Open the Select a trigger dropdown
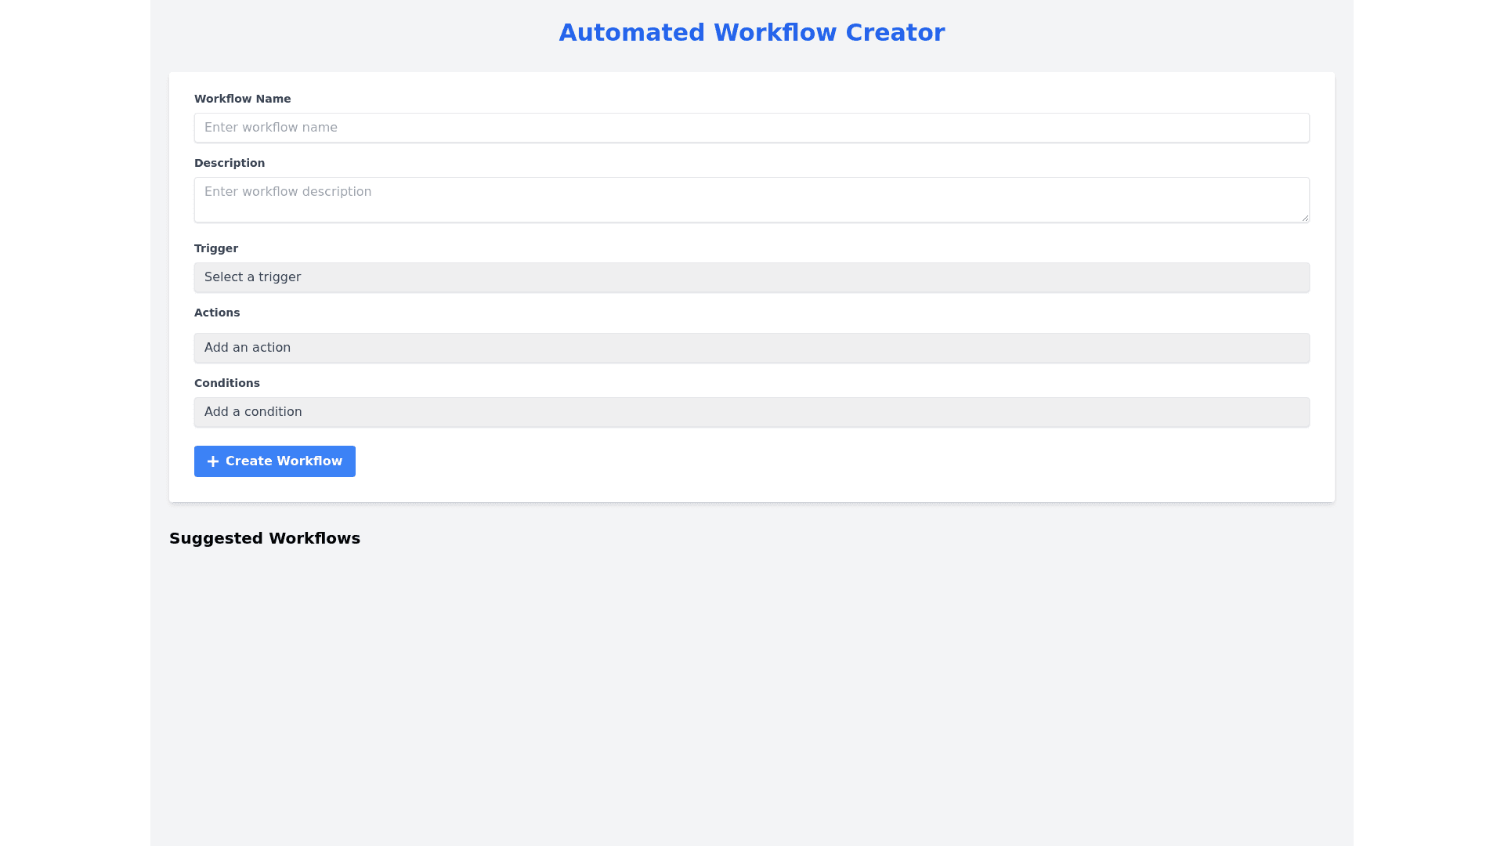The image size is (1504, 846). click(751, 277)
